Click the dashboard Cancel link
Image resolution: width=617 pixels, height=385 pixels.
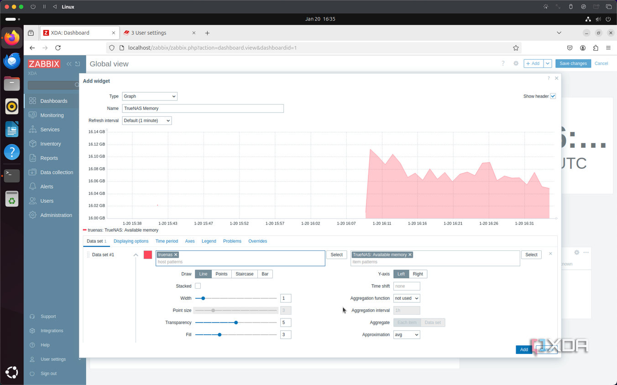pyautogui.click(x=601, y=63)
